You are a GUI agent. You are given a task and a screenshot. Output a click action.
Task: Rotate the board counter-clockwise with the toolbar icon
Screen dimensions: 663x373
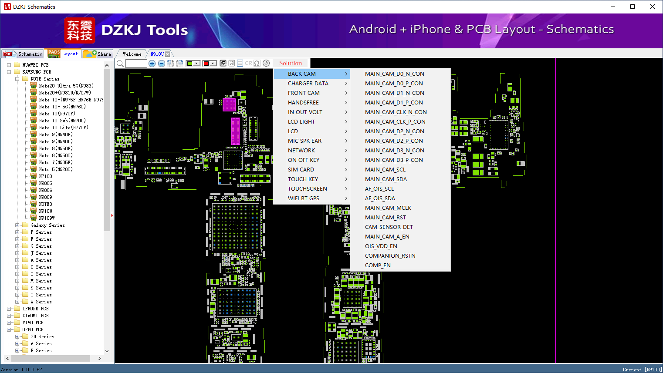(179, 64)
